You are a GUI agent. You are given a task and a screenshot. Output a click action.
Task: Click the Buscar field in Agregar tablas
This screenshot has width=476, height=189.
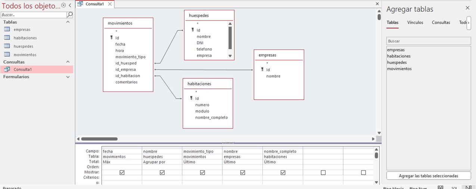point(429,41)
